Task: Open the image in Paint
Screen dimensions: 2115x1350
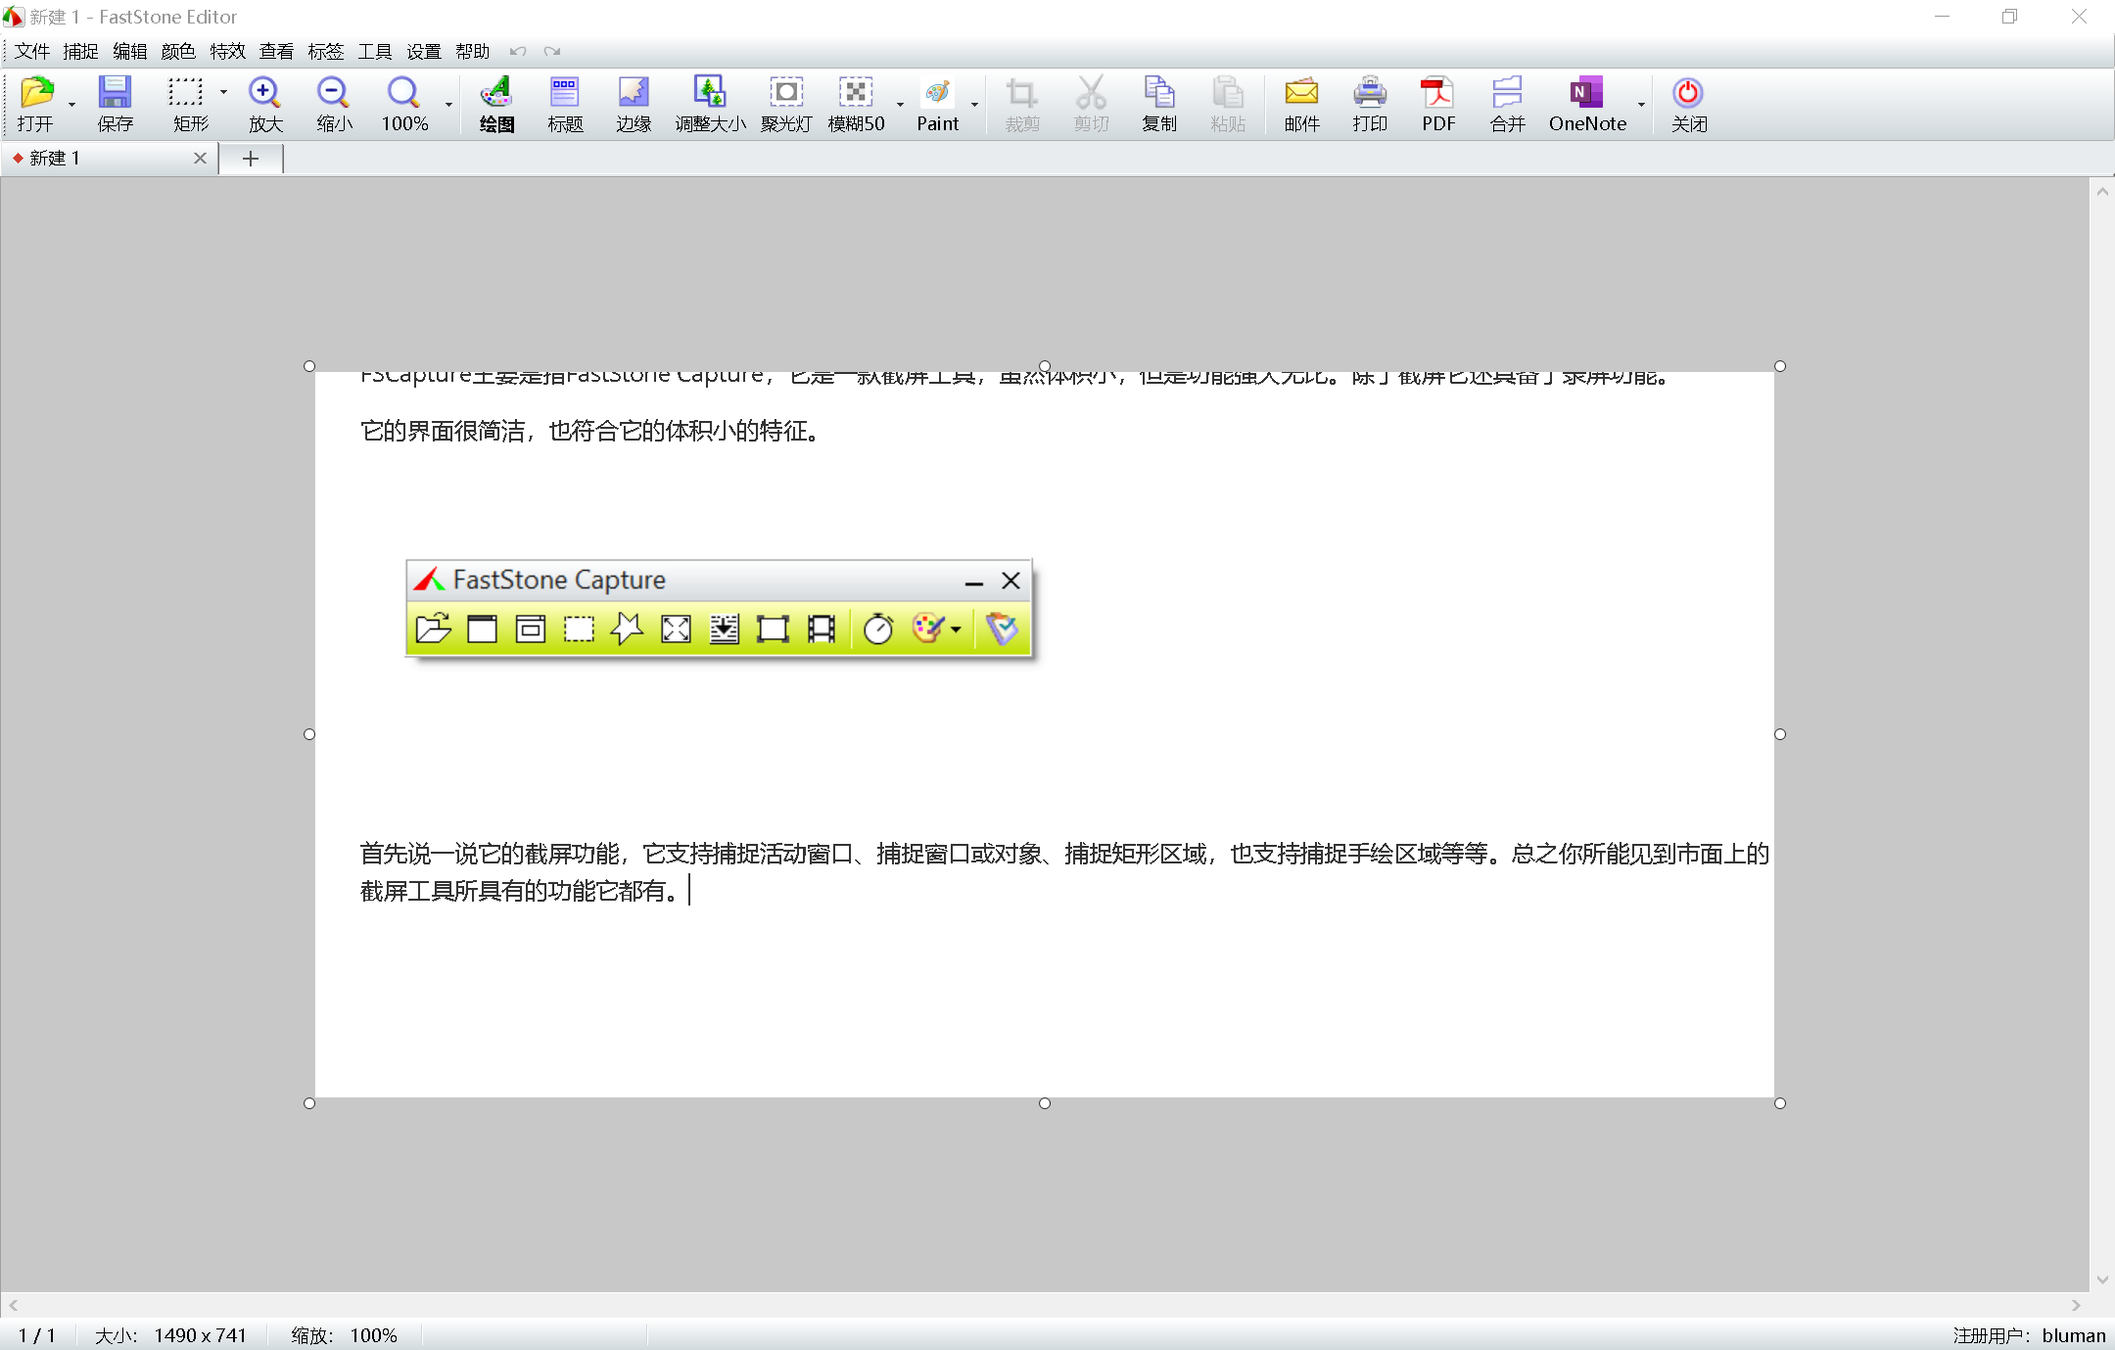Action: click(x=937, y=101)
